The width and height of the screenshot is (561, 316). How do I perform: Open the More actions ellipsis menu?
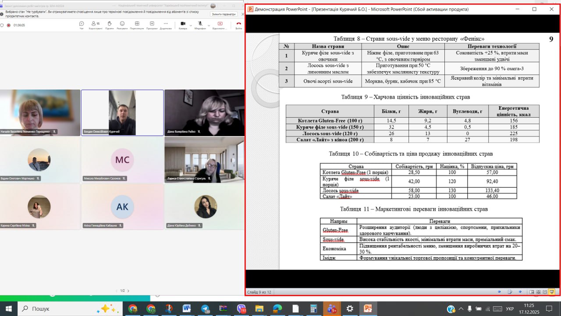[166, 25]
